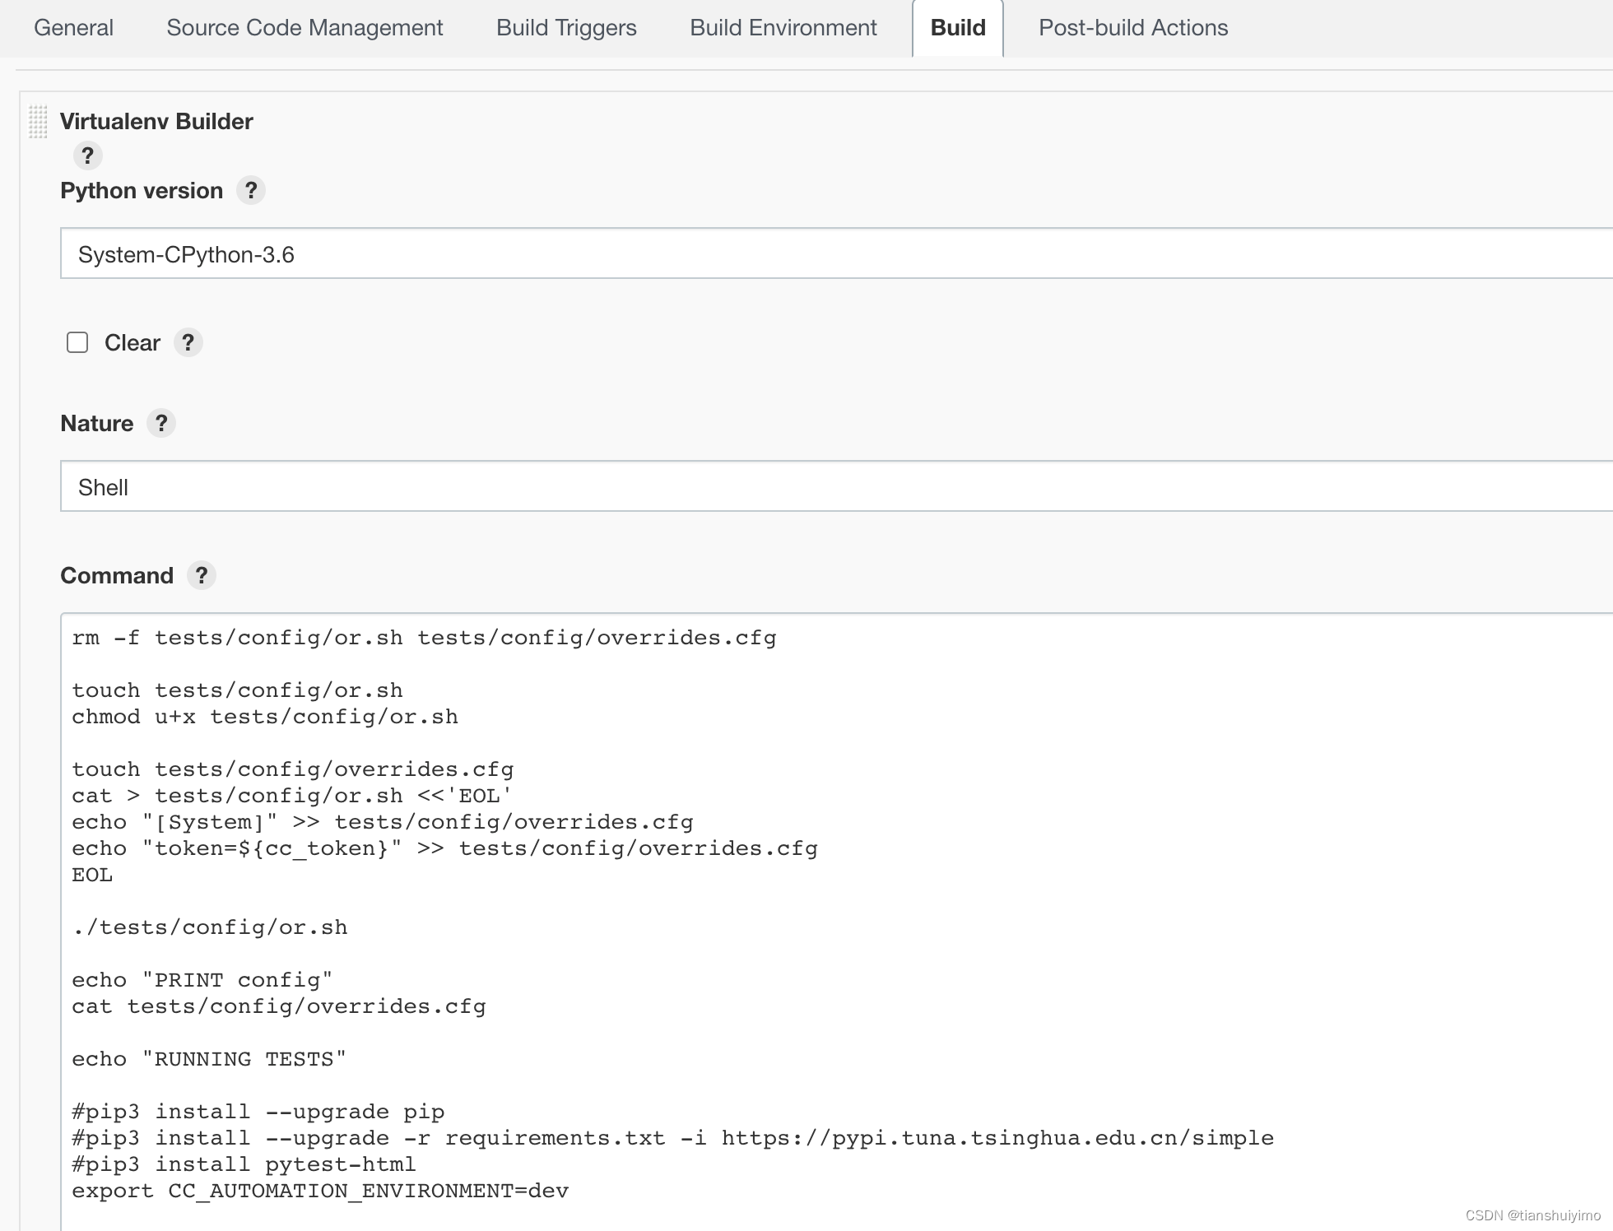Image resolution: width=1613 pixels, height=1231 pixels.
Task: Click the Nature field help icon
Action: click(163, 423)
